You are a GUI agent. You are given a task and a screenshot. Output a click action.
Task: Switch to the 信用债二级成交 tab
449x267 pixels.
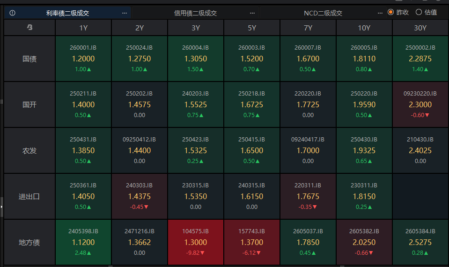pyautogui.click(x=195, y=13)
